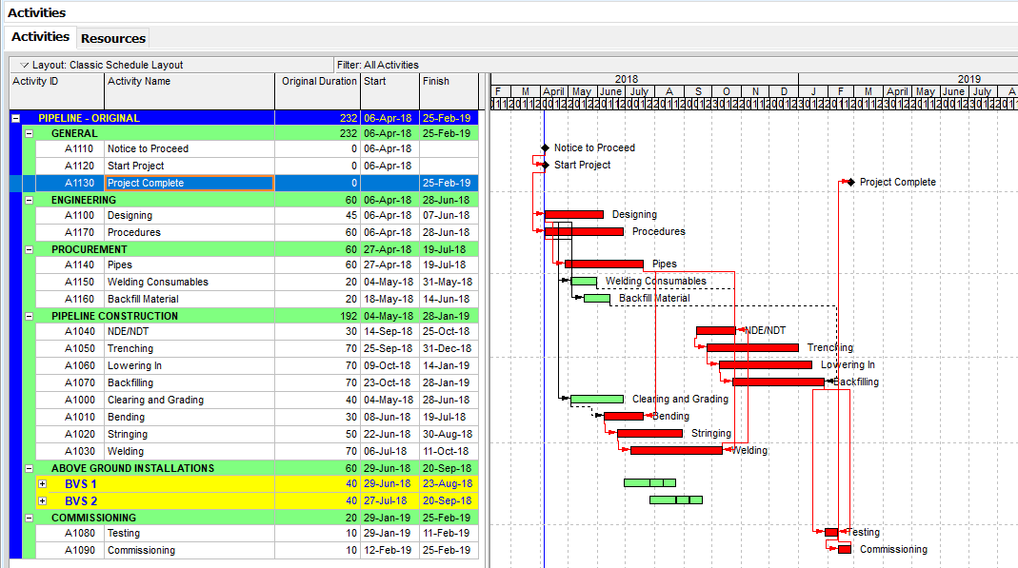Select Backfill Material activity name
Screen dimensions: 1018x568
[143, 299]
